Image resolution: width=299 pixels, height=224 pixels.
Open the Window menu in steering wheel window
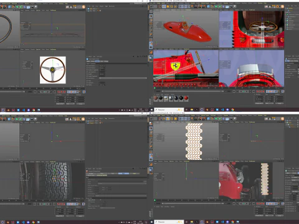(x=61, y=4)
